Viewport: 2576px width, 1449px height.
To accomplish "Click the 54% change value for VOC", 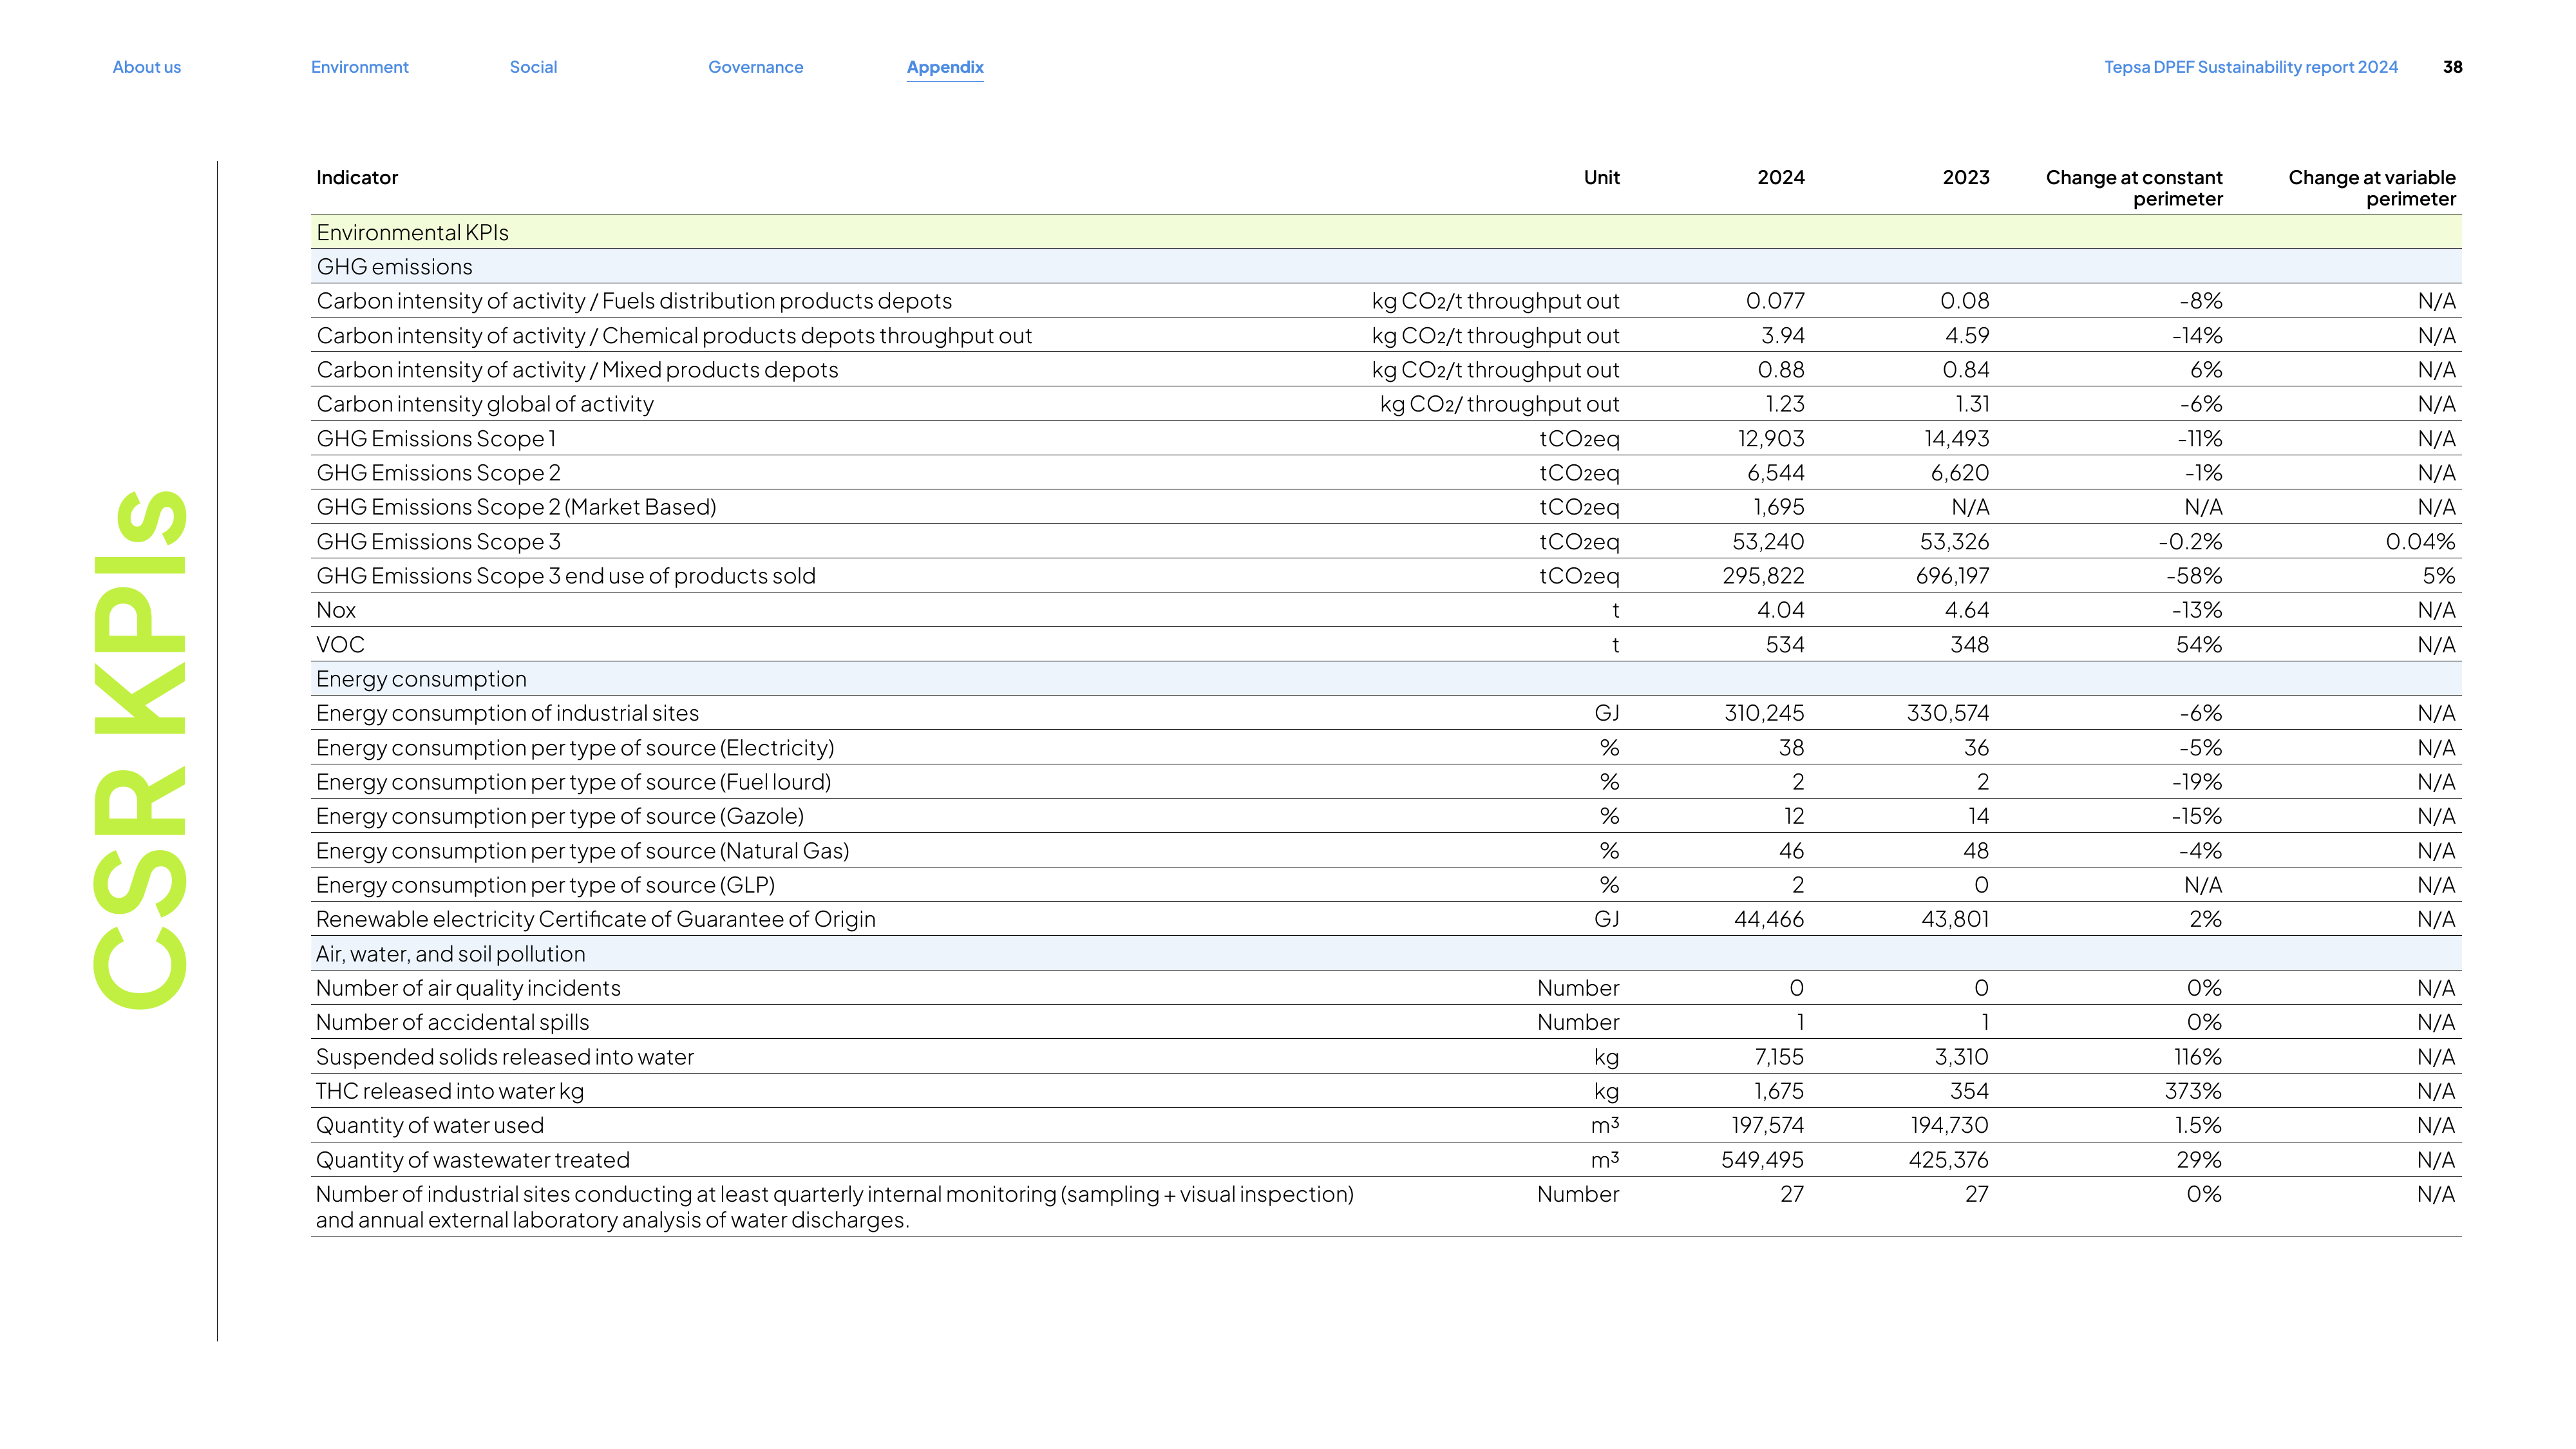I will (2199, 645).
